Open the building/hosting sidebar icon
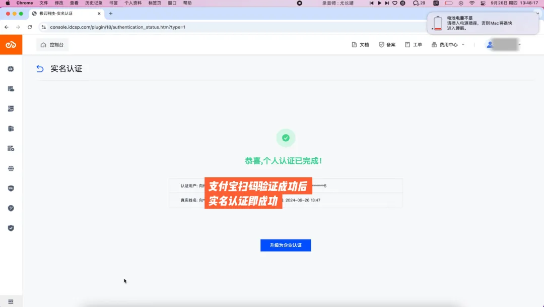The width and height of the screenshot is (544, 307). pyautogui.click(x=11, y=129)
